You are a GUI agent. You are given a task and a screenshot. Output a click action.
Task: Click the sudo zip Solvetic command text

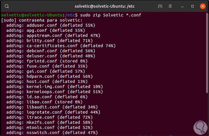pos(111,15)
